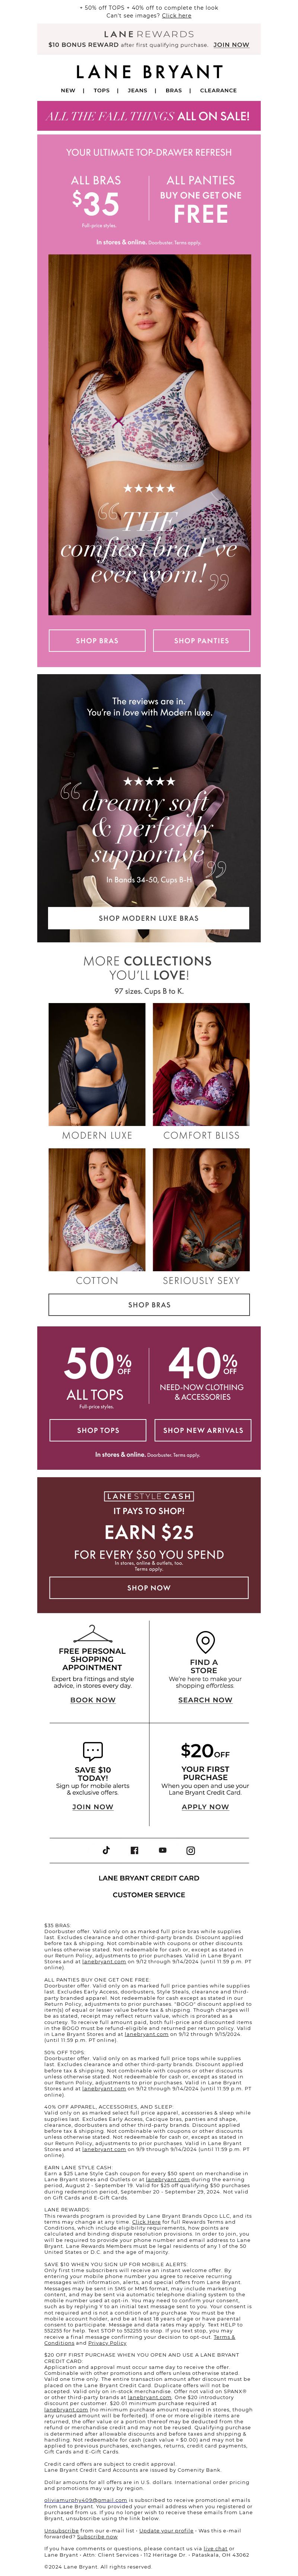
Task: Click the SHOP PANTIES button
Action: (x=201, y=640)
